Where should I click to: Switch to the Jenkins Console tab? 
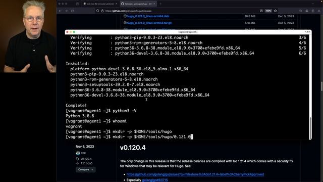click(x=100, y=4)
